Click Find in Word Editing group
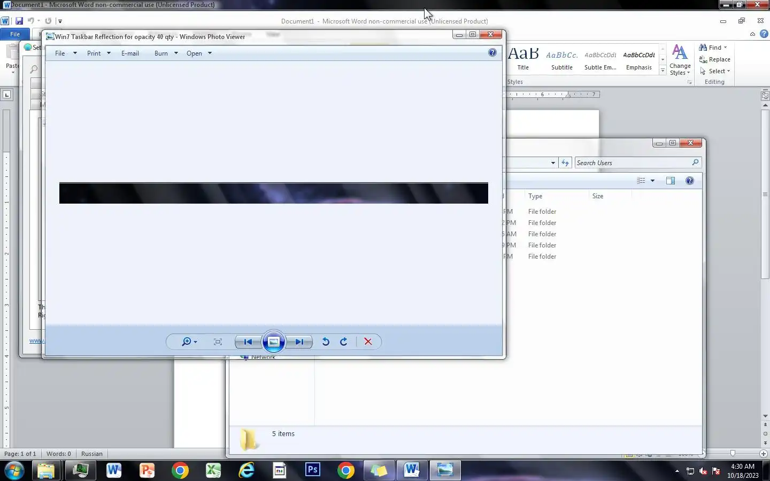The height and width of the screenshot is (481, 770). click(711, 48)
